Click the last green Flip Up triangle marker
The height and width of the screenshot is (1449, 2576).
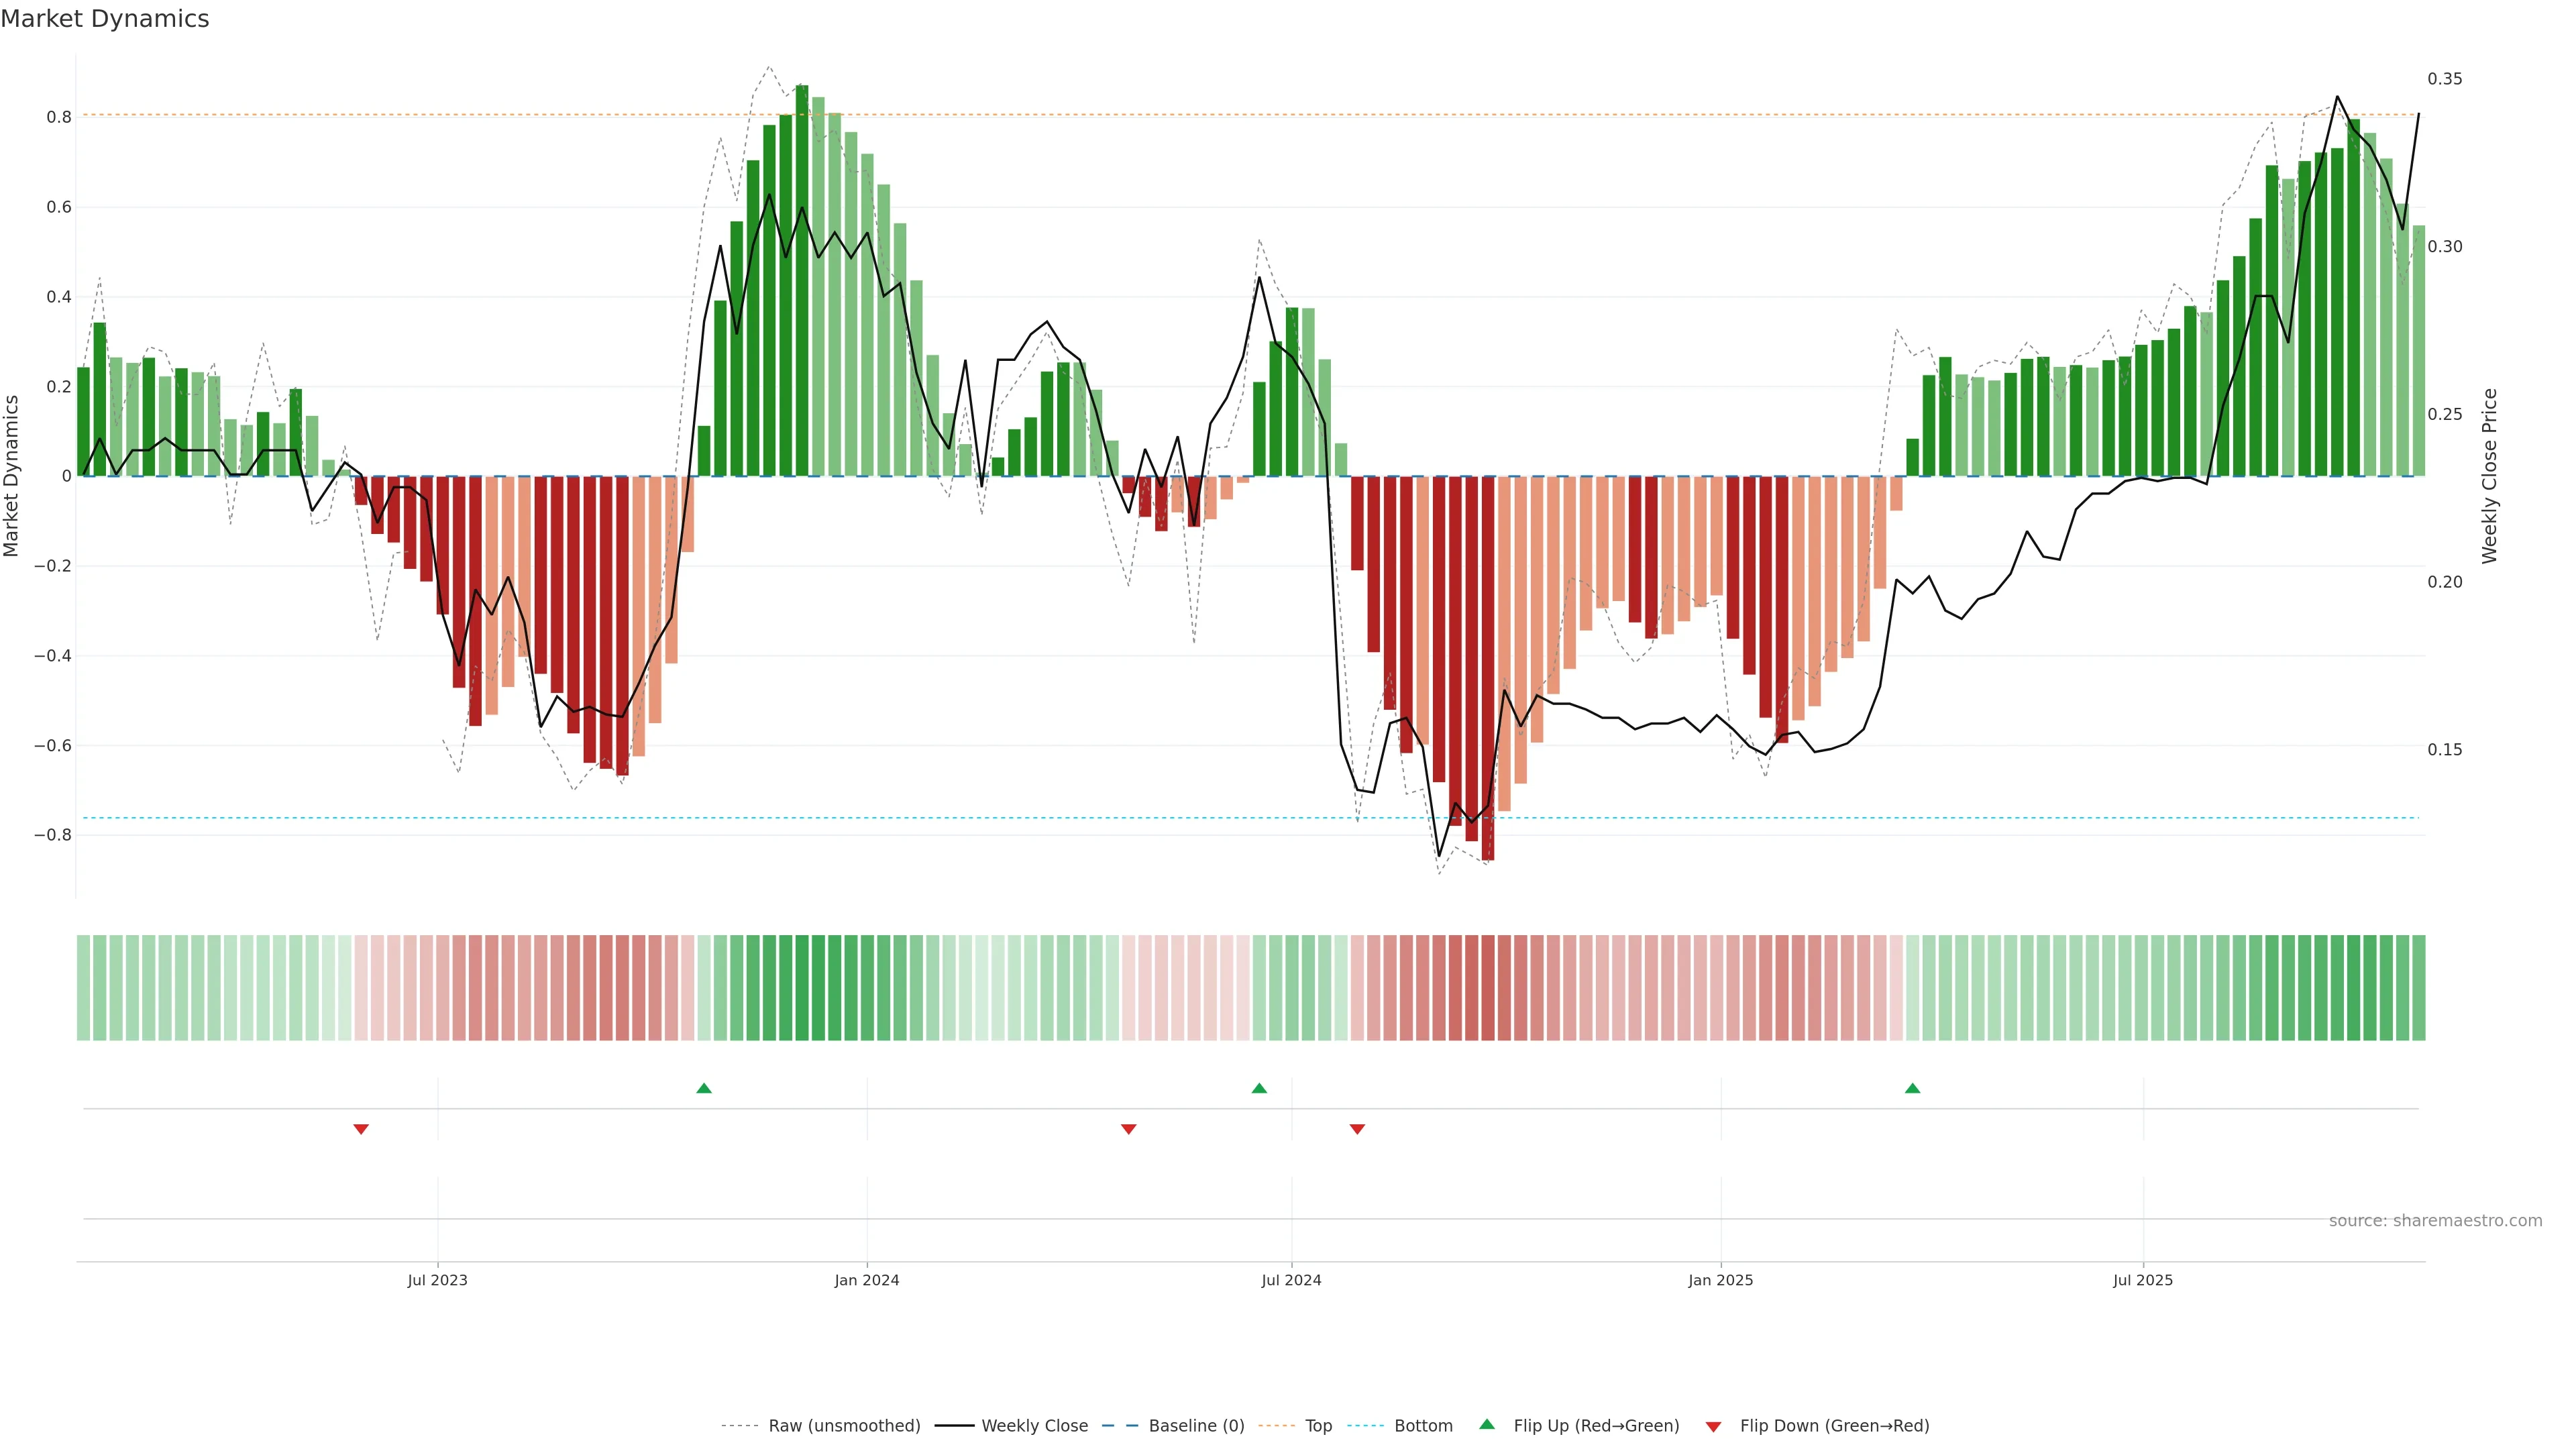click(x=1912, y=1088)
